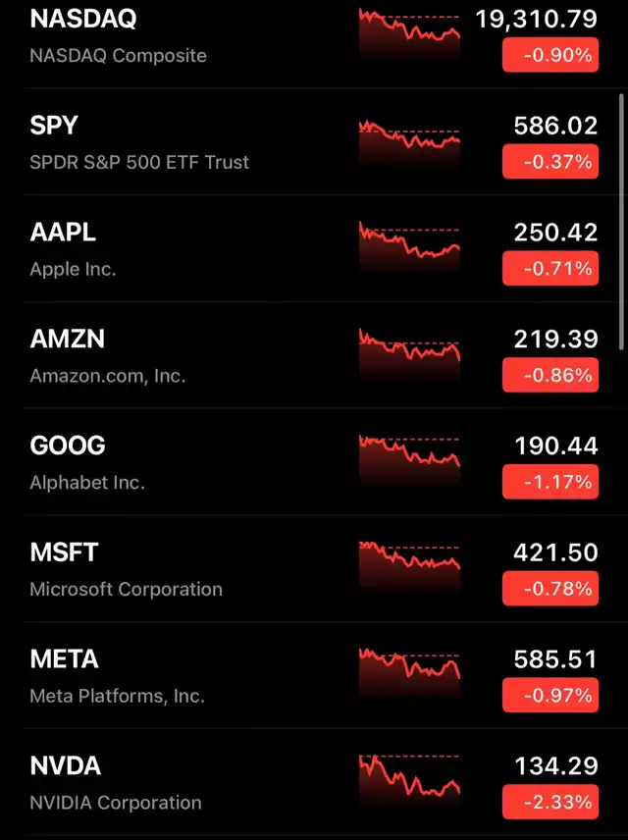The image size is (628, 840).
Task: Toggle the NASDAQ -0.90% change badge
Action: [549, 56]
